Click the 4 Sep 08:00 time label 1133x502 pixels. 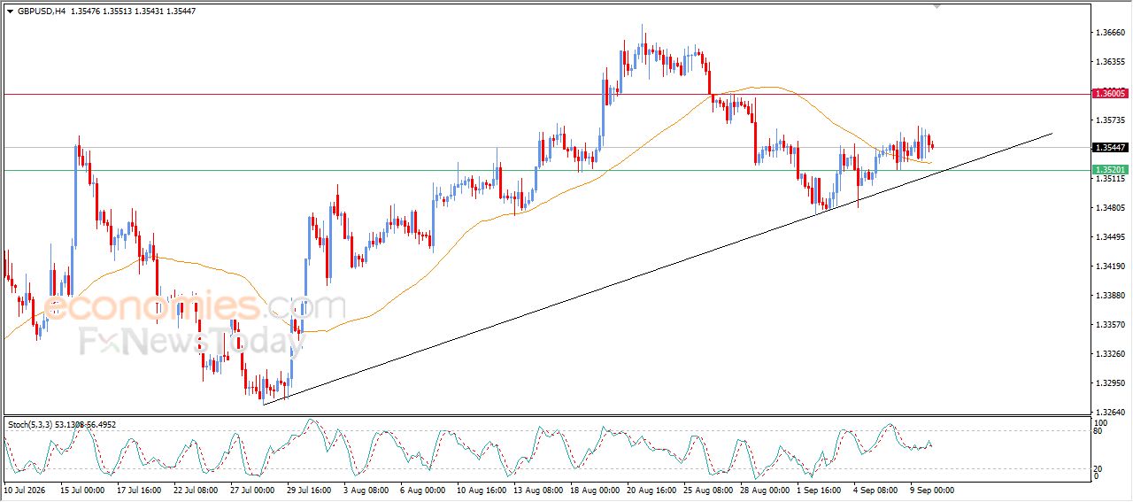pyautogui.click(x=876, y=490)
